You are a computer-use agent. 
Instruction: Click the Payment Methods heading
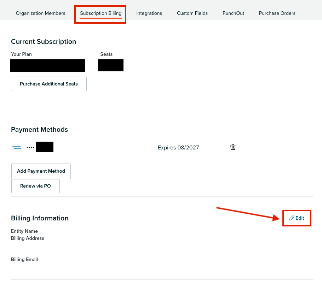click(39, 130)
